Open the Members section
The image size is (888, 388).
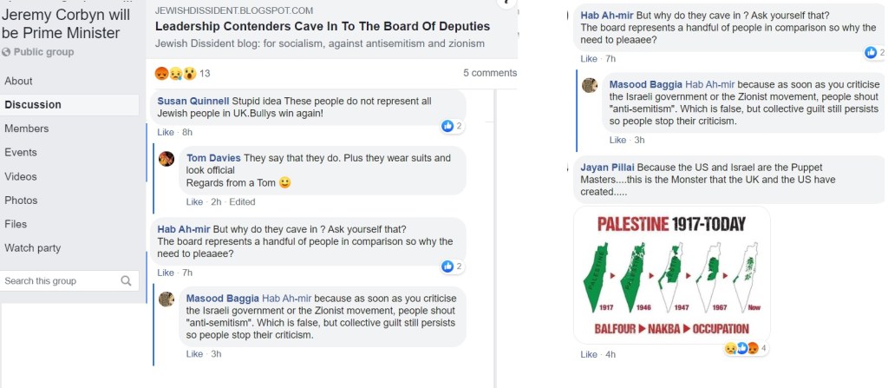point(27,128)
